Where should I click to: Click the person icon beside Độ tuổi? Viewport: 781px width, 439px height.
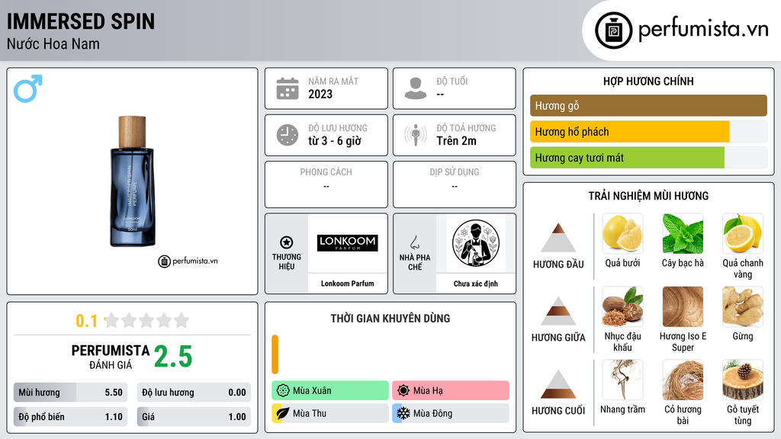(x=416, y=88)
